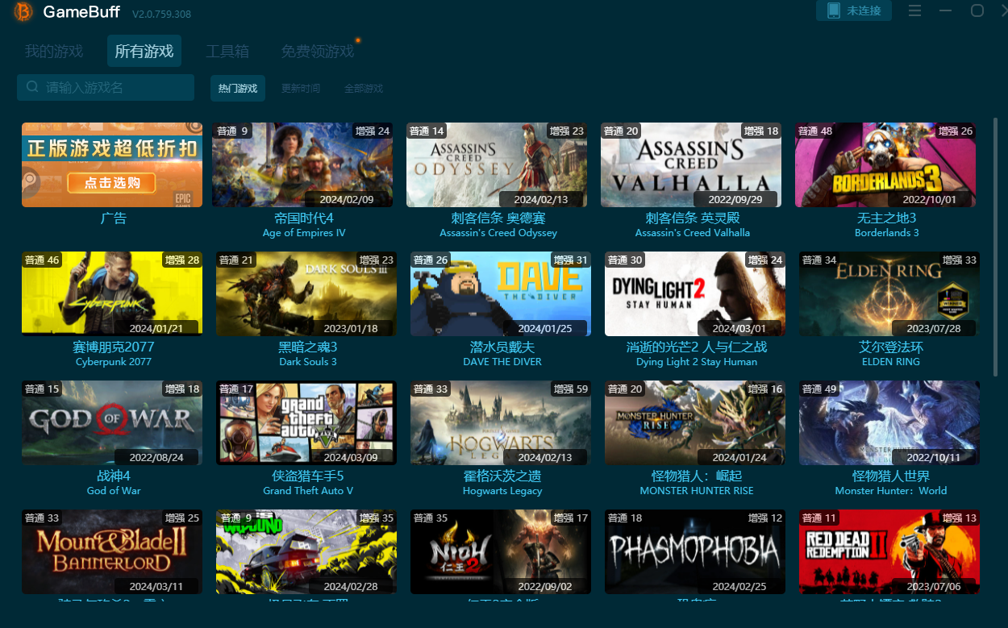The image size is (1008, 628).
Task: Click the 侠盗猎车手5 title
Action: 308,476
